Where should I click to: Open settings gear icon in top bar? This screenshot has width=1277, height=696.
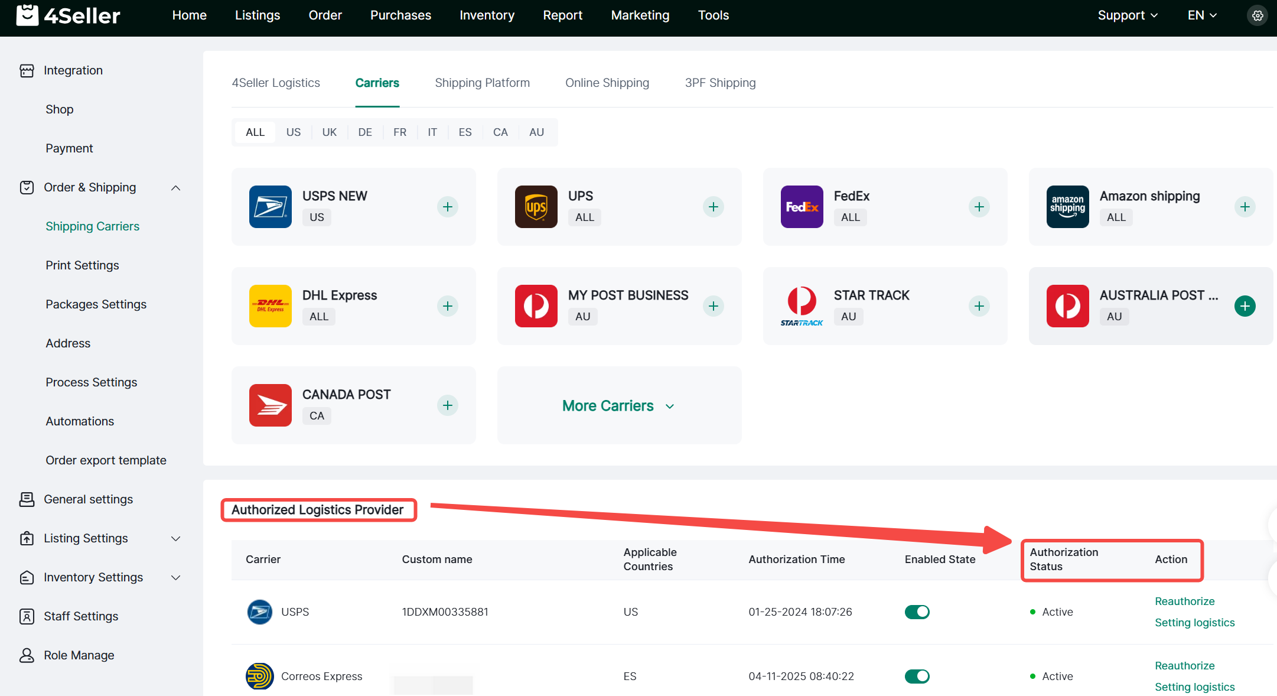(x=1258, y=16)
